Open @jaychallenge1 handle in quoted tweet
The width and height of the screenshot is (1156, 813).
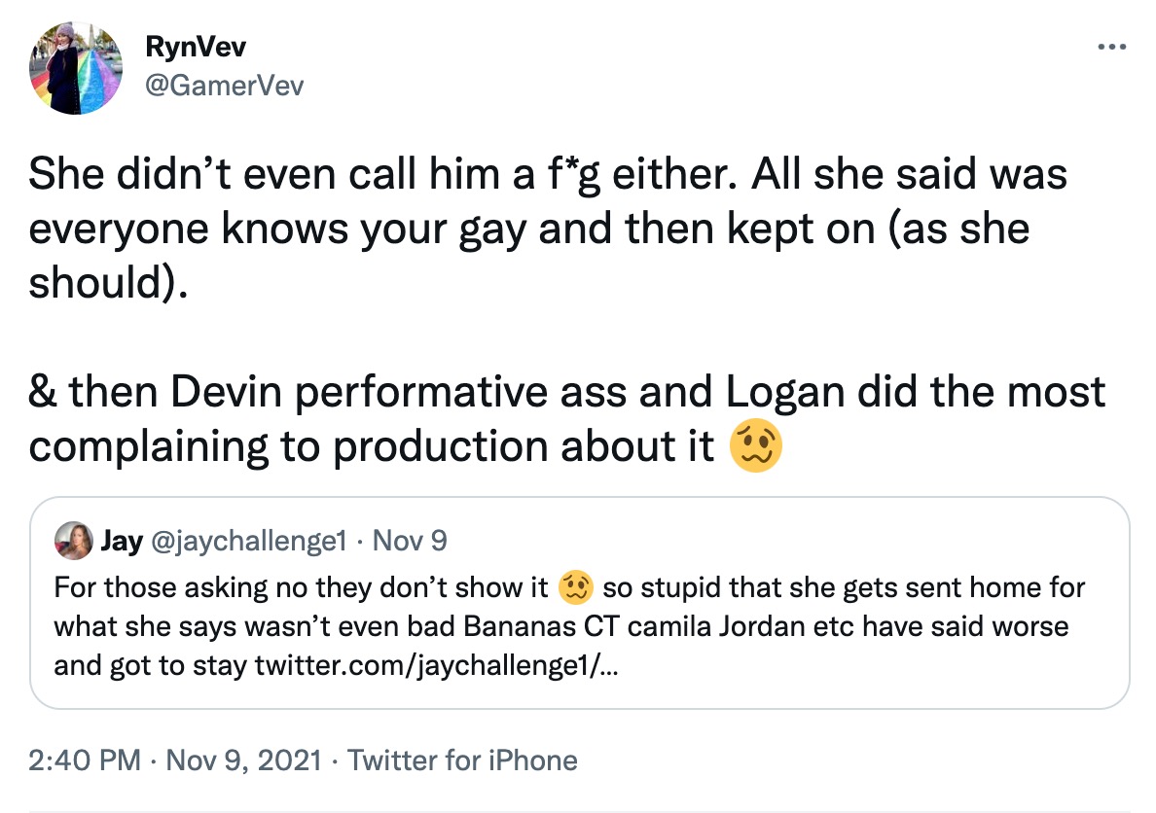click(249, 541)
